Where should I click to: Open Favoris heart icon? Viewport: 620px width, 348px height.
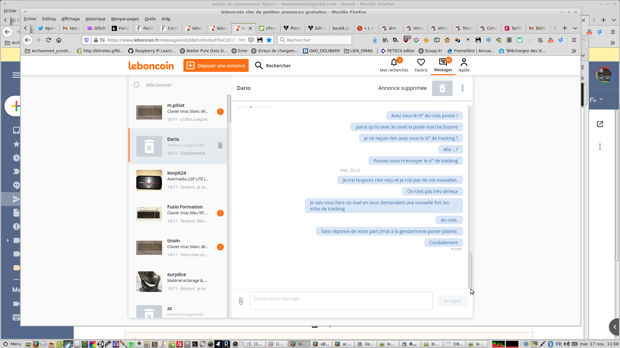[x=421, y=62]
